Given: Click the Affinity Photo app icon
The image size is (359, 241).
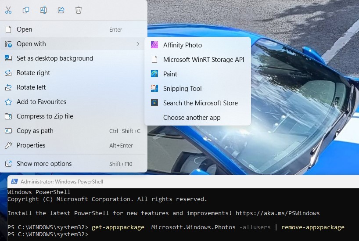Looking at the screenshot, I should point(154,45).
